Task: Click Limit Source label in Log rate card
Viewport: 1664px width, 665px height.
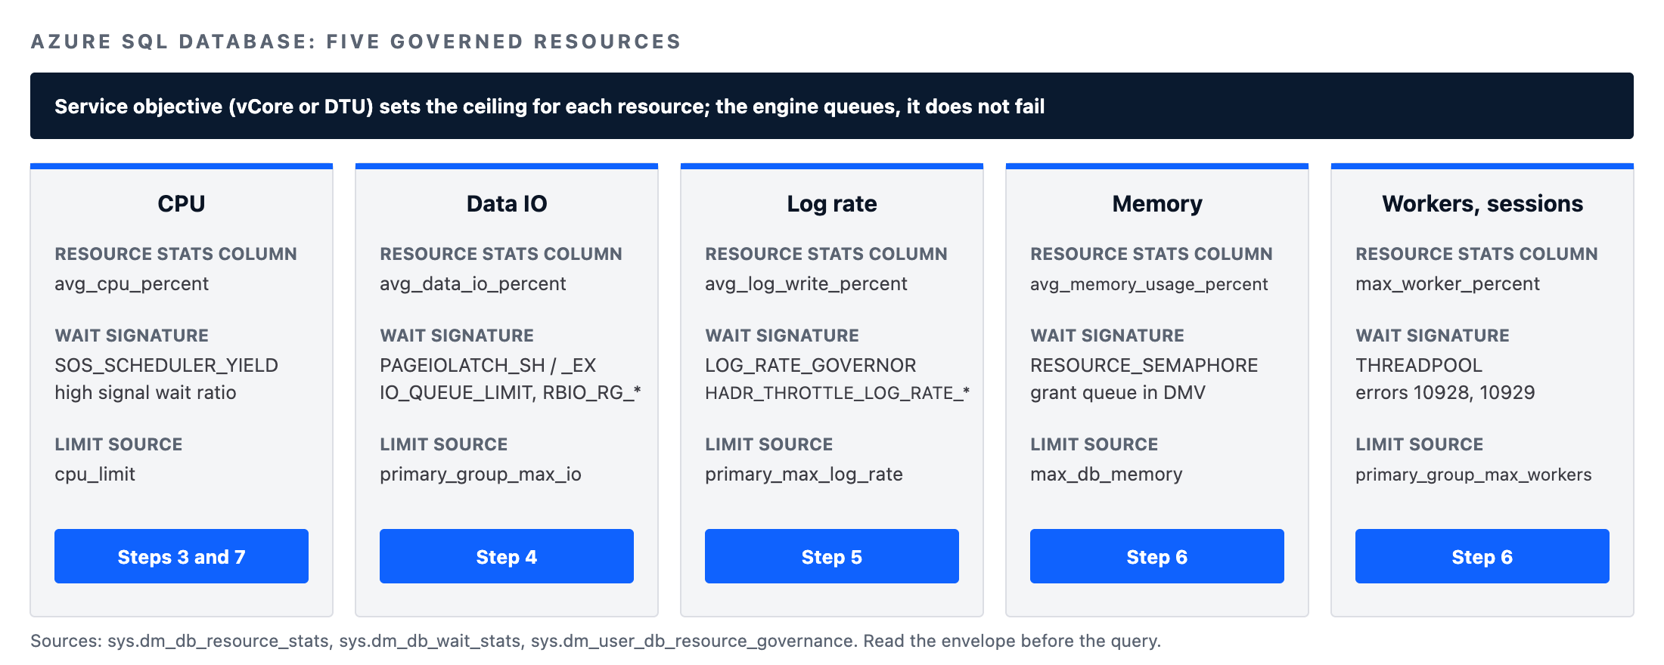Action: 769,444
